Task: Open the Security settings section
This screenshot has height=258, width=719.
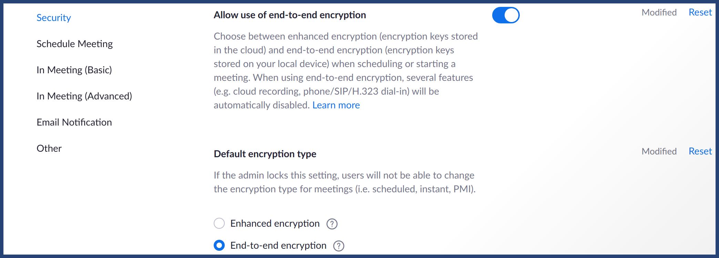Action: click(x=54, y=18)
